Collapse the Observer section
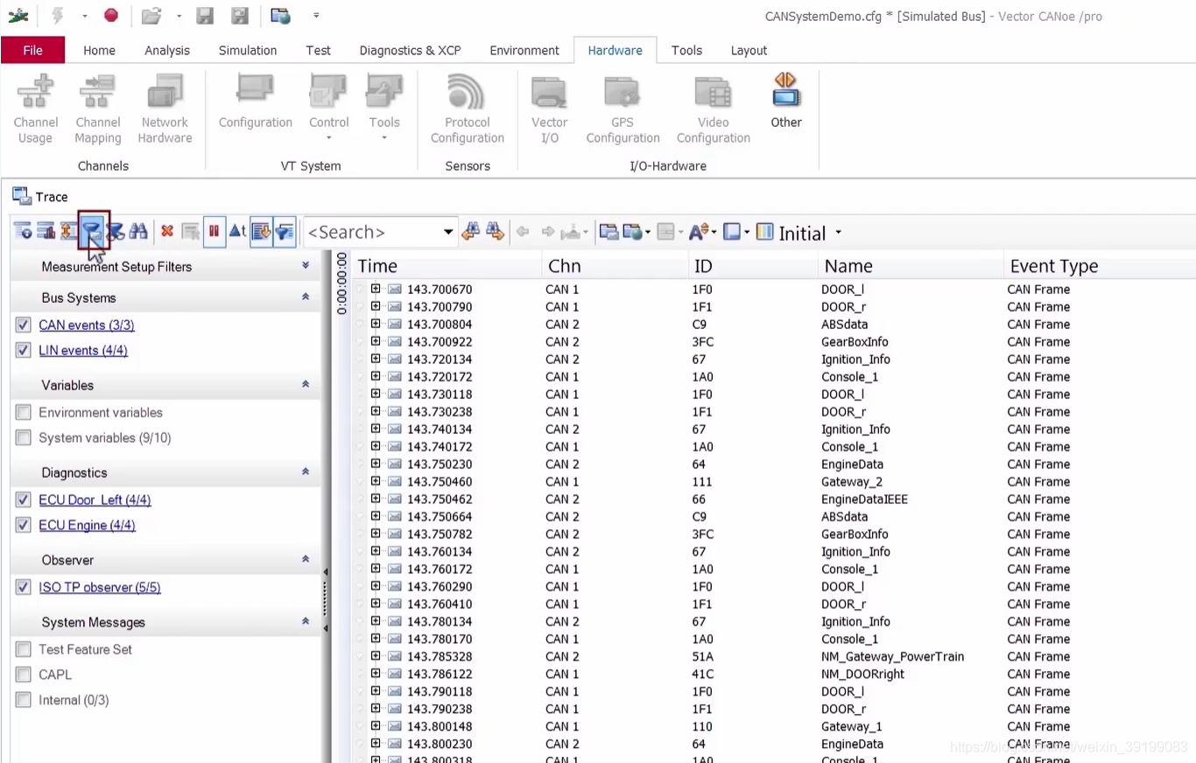Viewport: 1196px width, 763px height. click(x=306, y=559)
